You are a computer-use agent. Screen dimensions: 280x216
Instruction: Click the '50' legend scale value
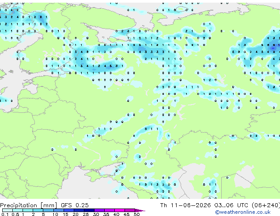(x=136, y=214)
